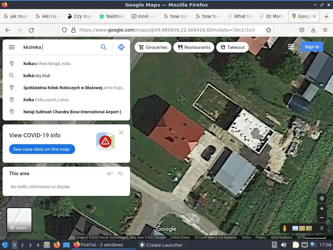Reload the page
The height and width of the screenshot is (250, 333).
point(31,30)
